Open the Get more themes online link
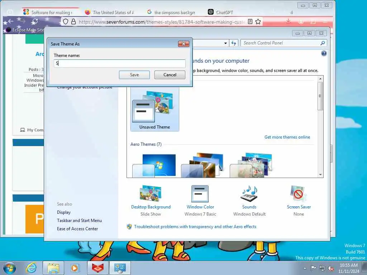The height and width of the screenshot is (275, 367). coord(287,137)
